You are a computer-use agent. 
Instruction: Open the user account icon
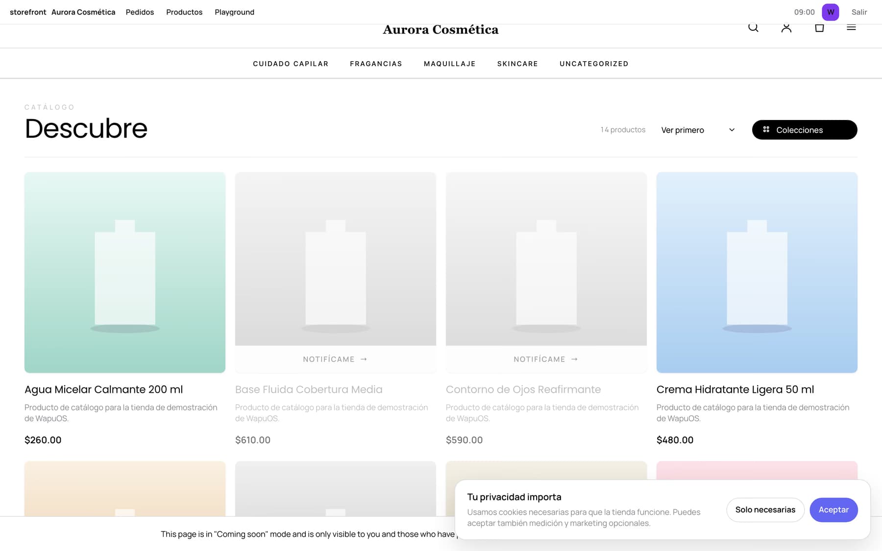786,28
